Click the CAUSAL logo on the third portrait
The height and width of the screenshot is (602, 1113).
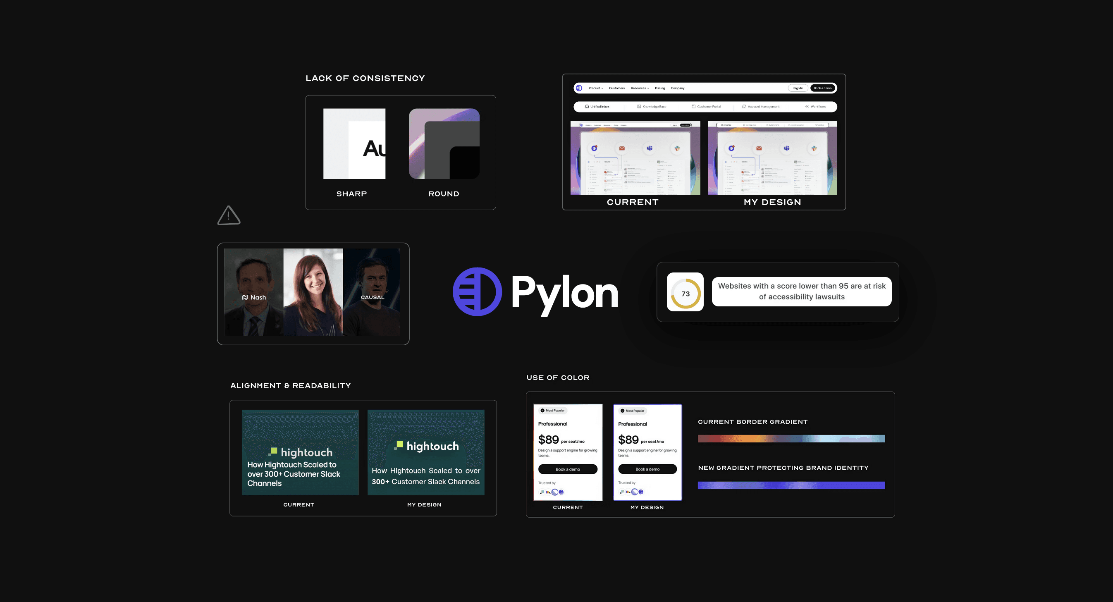[x=373, y=297]
